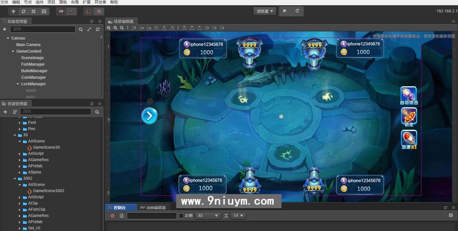The image size is (458, 231).
Task: Select the Rotate tool
Action: [23, 11]
